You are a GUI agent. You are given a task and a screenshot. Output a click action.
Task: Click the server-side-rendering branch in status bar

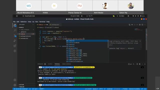pos(21,89)
